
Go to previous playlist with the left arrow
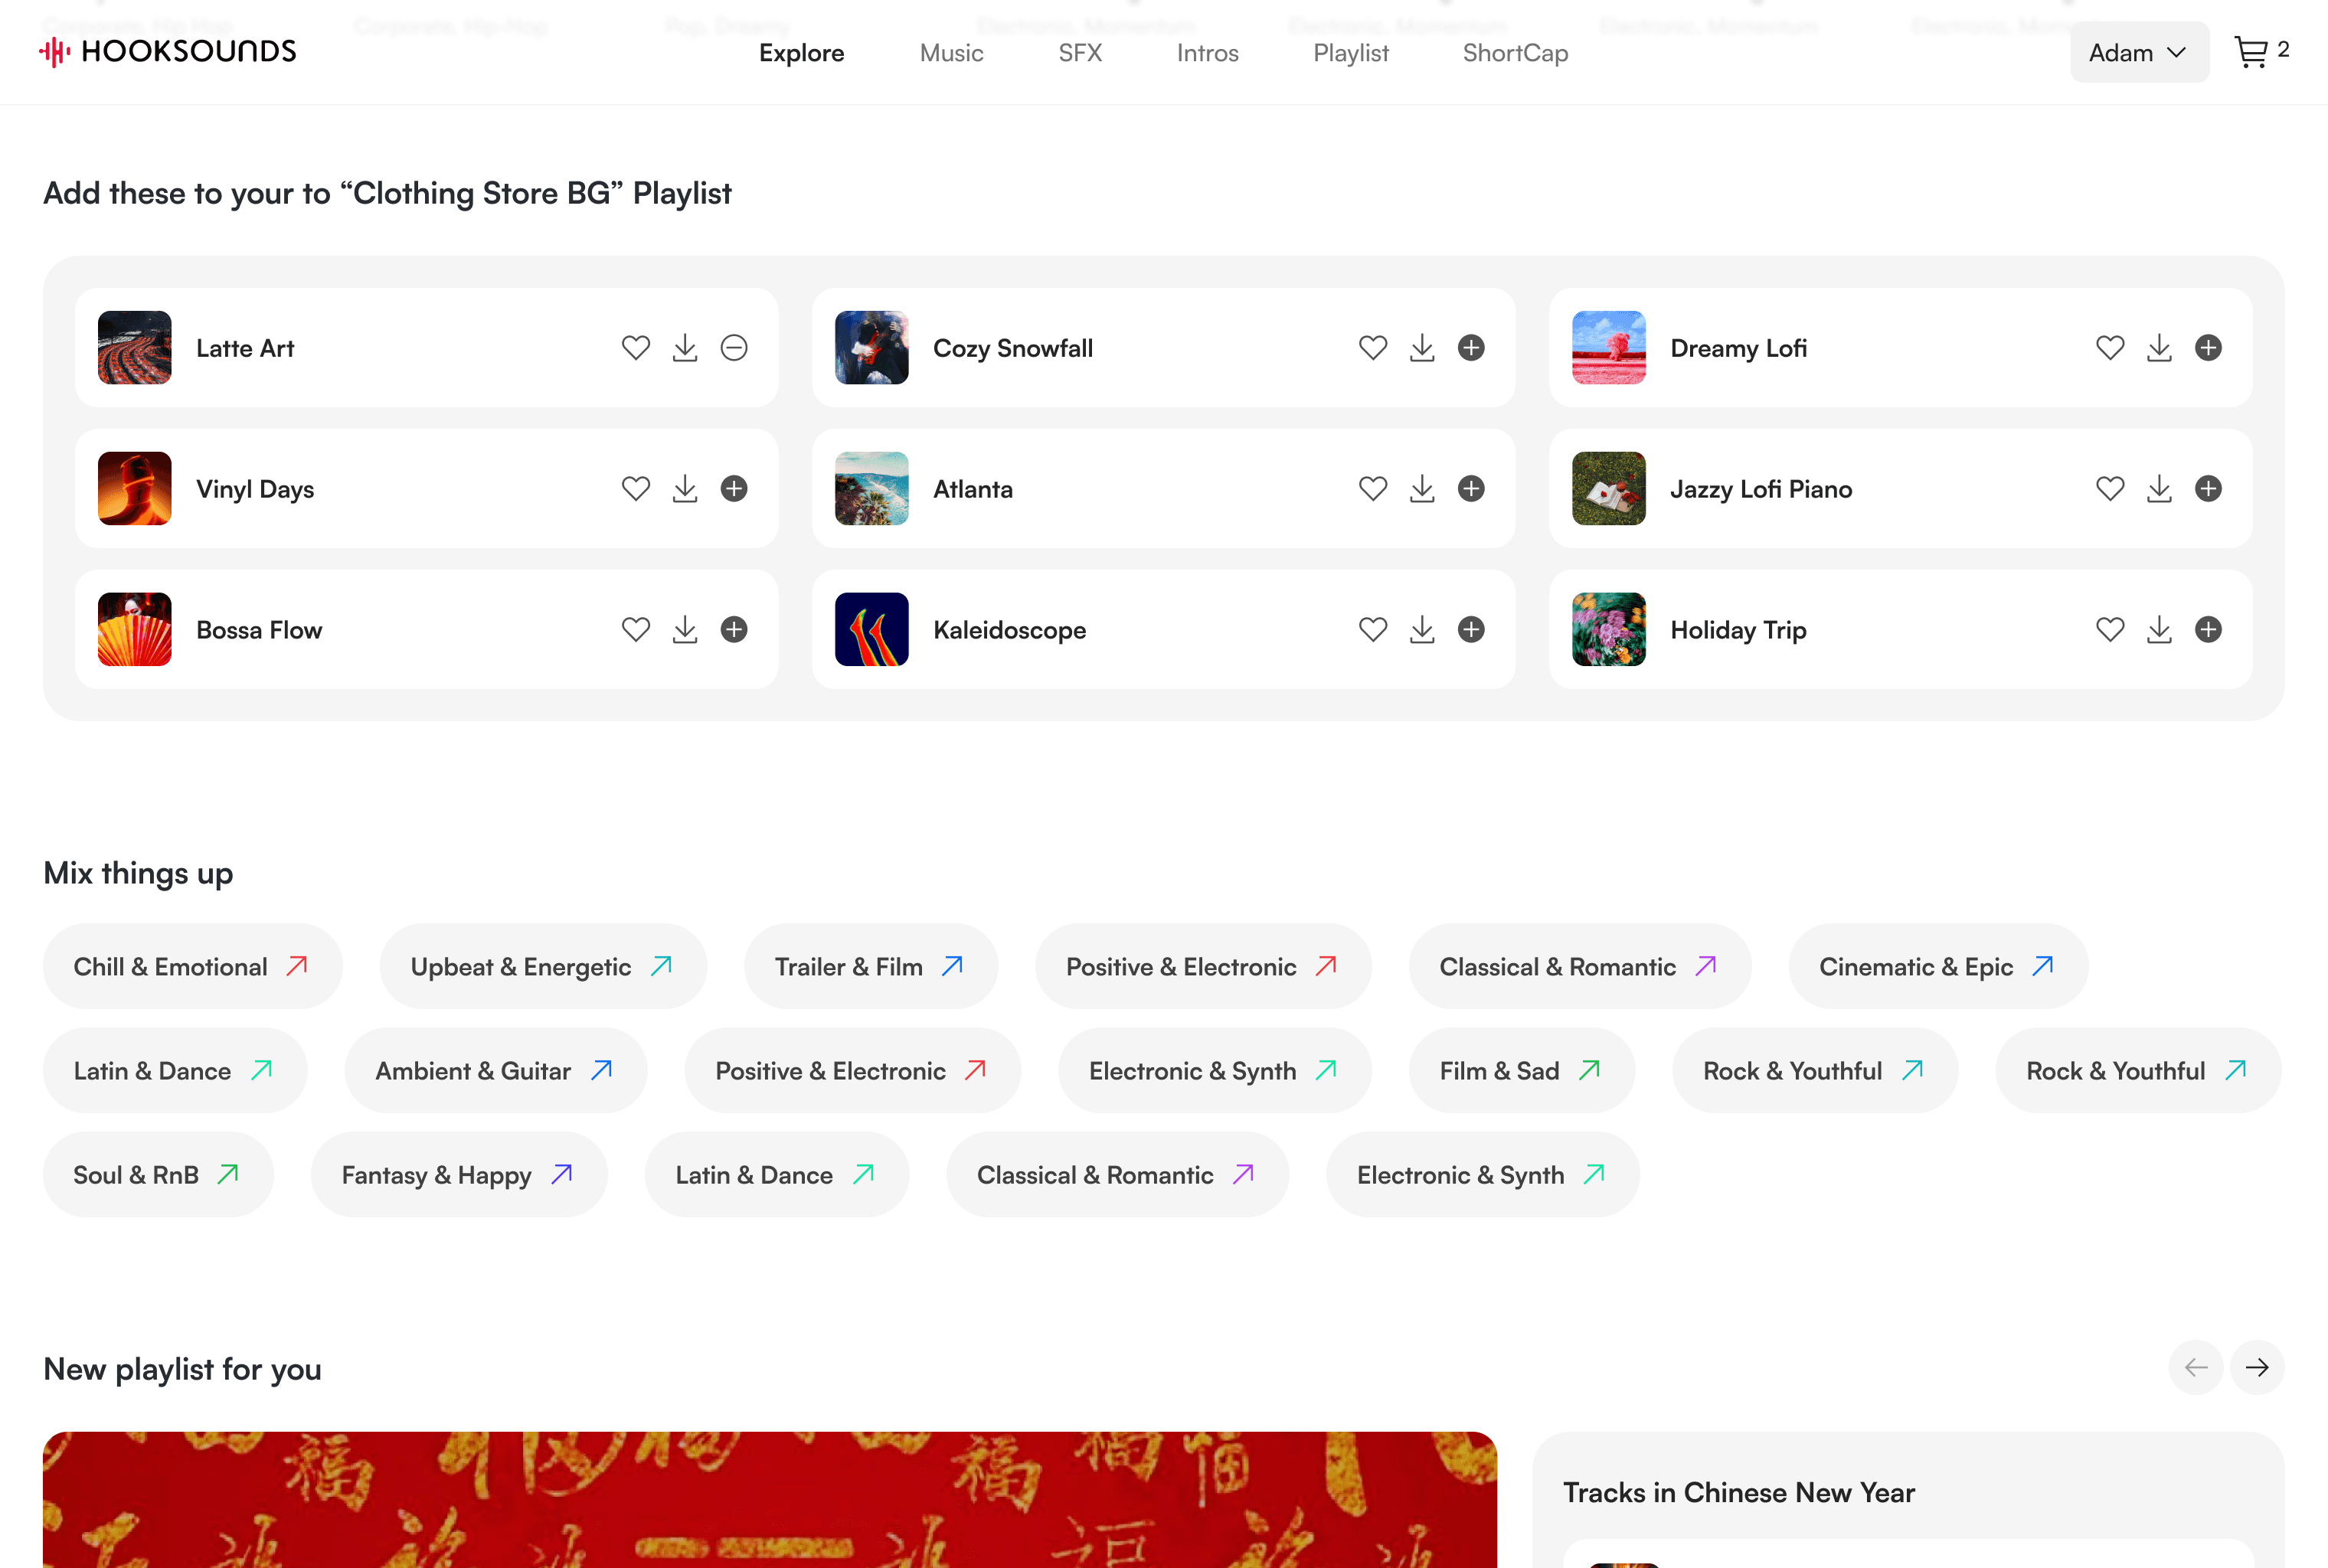click(2196, 1368)
